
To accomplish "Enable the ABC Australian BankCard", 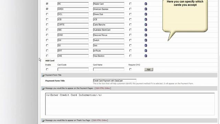I will [x=47, y=30].
